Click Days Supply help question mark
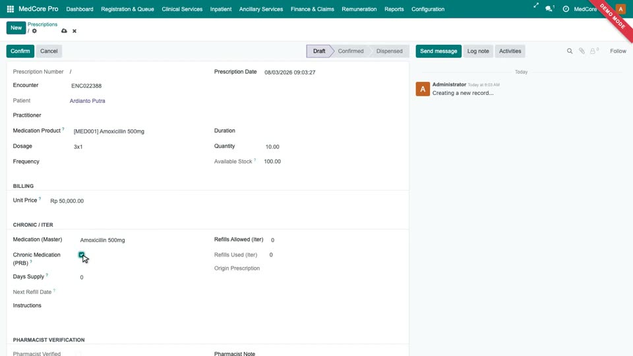633x356 pixels. 47,275
